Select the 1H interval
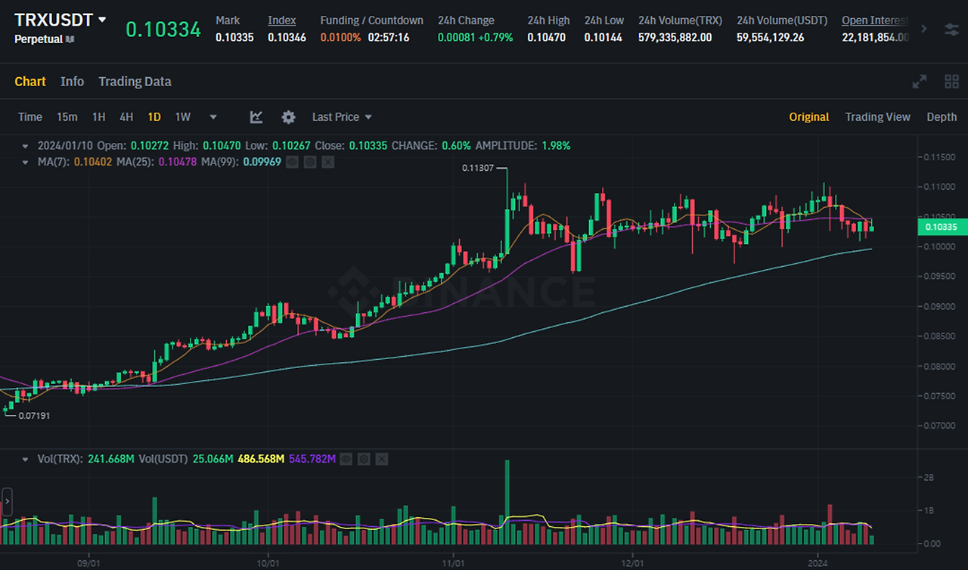 coord(98,117)
